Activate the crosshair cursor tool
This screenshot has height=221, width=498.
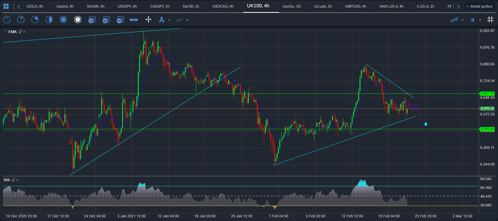click(x=149, y=20)
